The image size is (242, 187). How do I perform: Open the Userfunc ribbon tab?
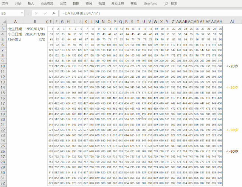[150, 3]
